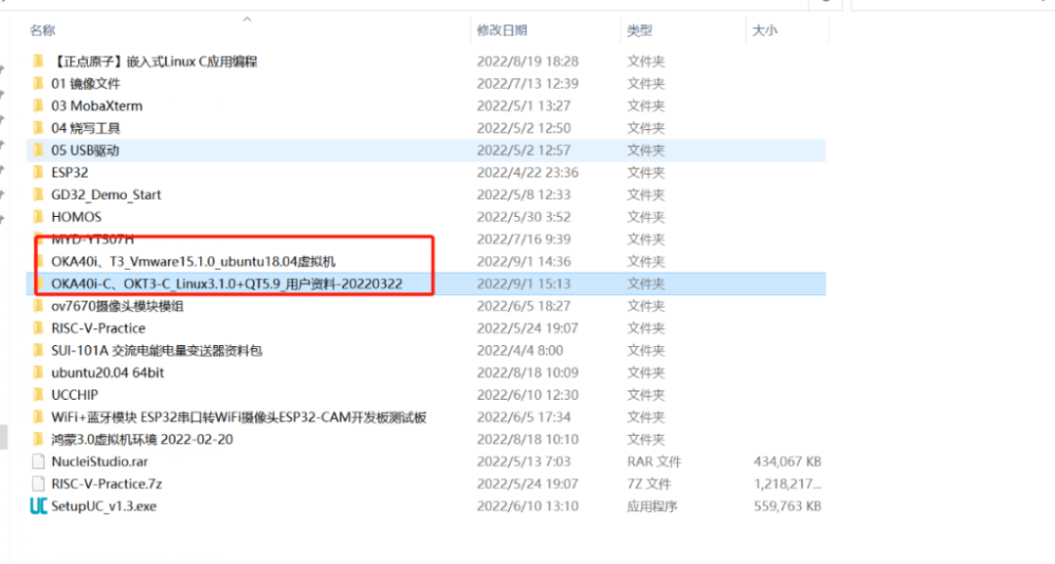Click folder icon of 03 MobaXterm
Image resolution: width=1055 pixels, height=564 pixels.
tap(38, 106)
